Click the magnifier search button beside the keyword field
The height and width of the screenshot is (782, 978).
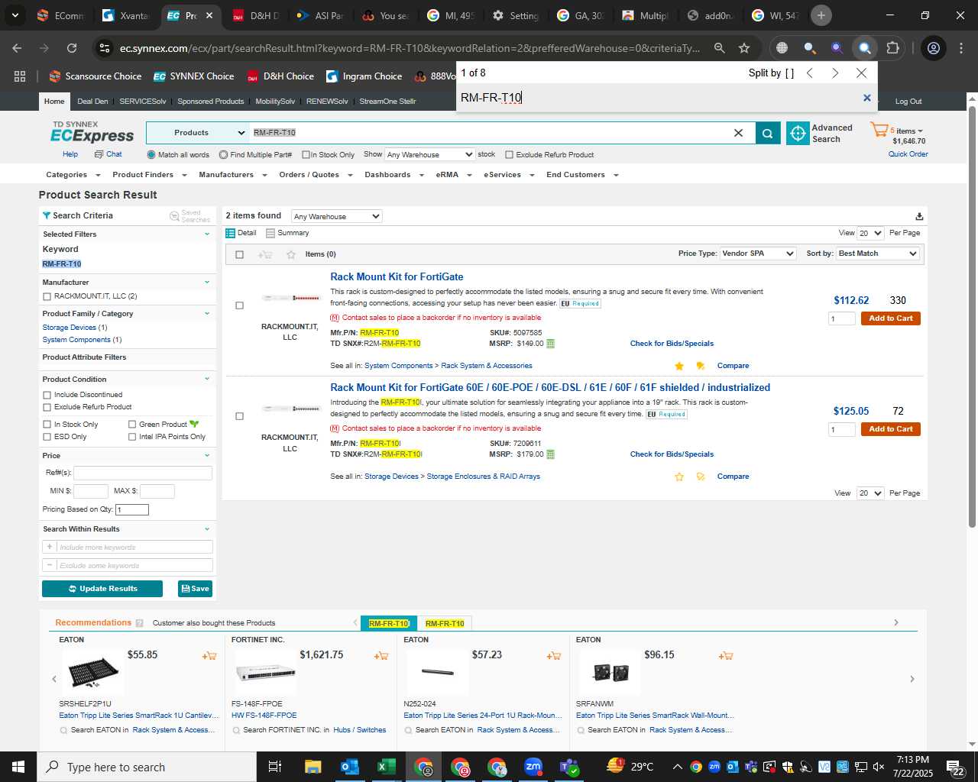pos(767,133)
